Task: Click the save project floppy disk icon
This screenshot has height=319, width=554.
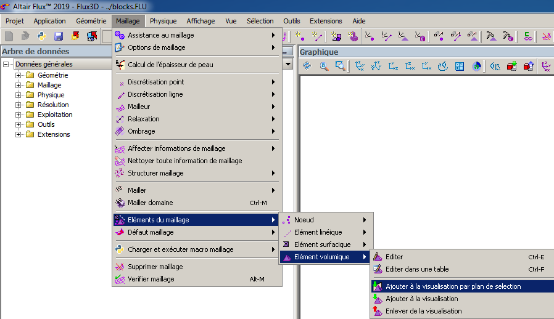Action: coord(59,36)
